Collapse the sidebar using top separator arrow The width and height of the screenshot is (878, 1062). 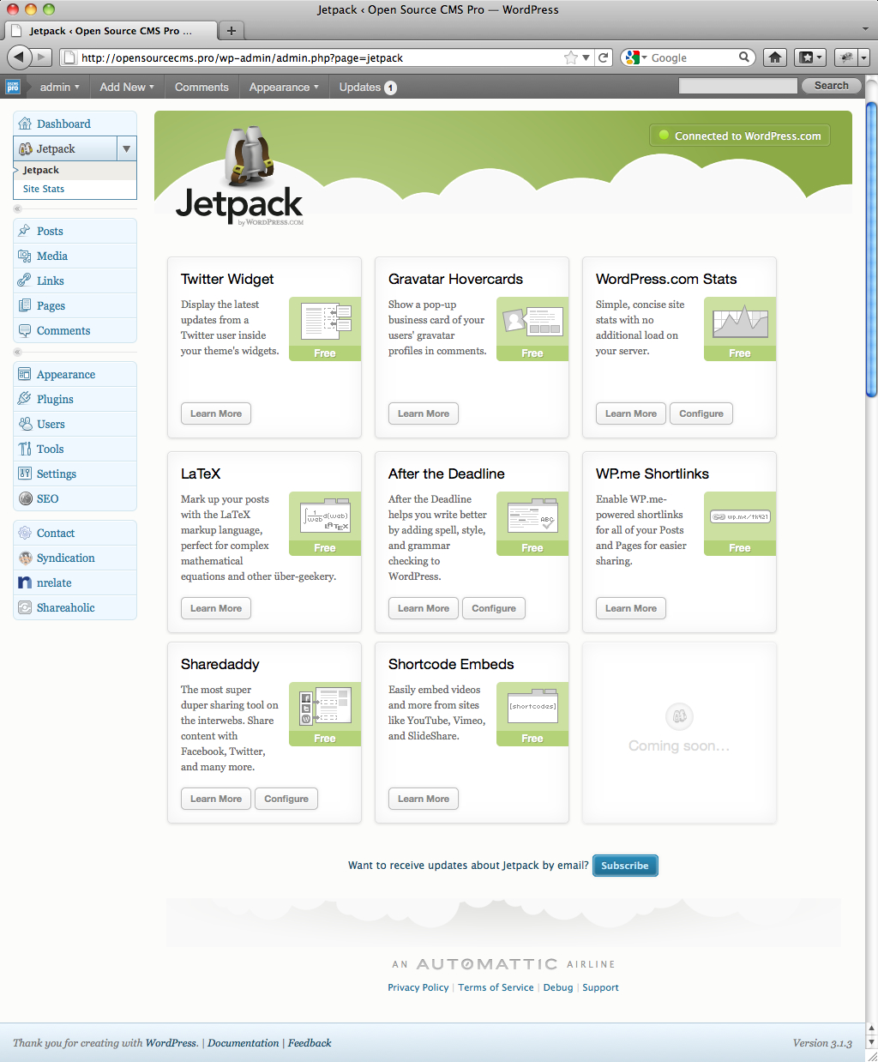[17, 209]
